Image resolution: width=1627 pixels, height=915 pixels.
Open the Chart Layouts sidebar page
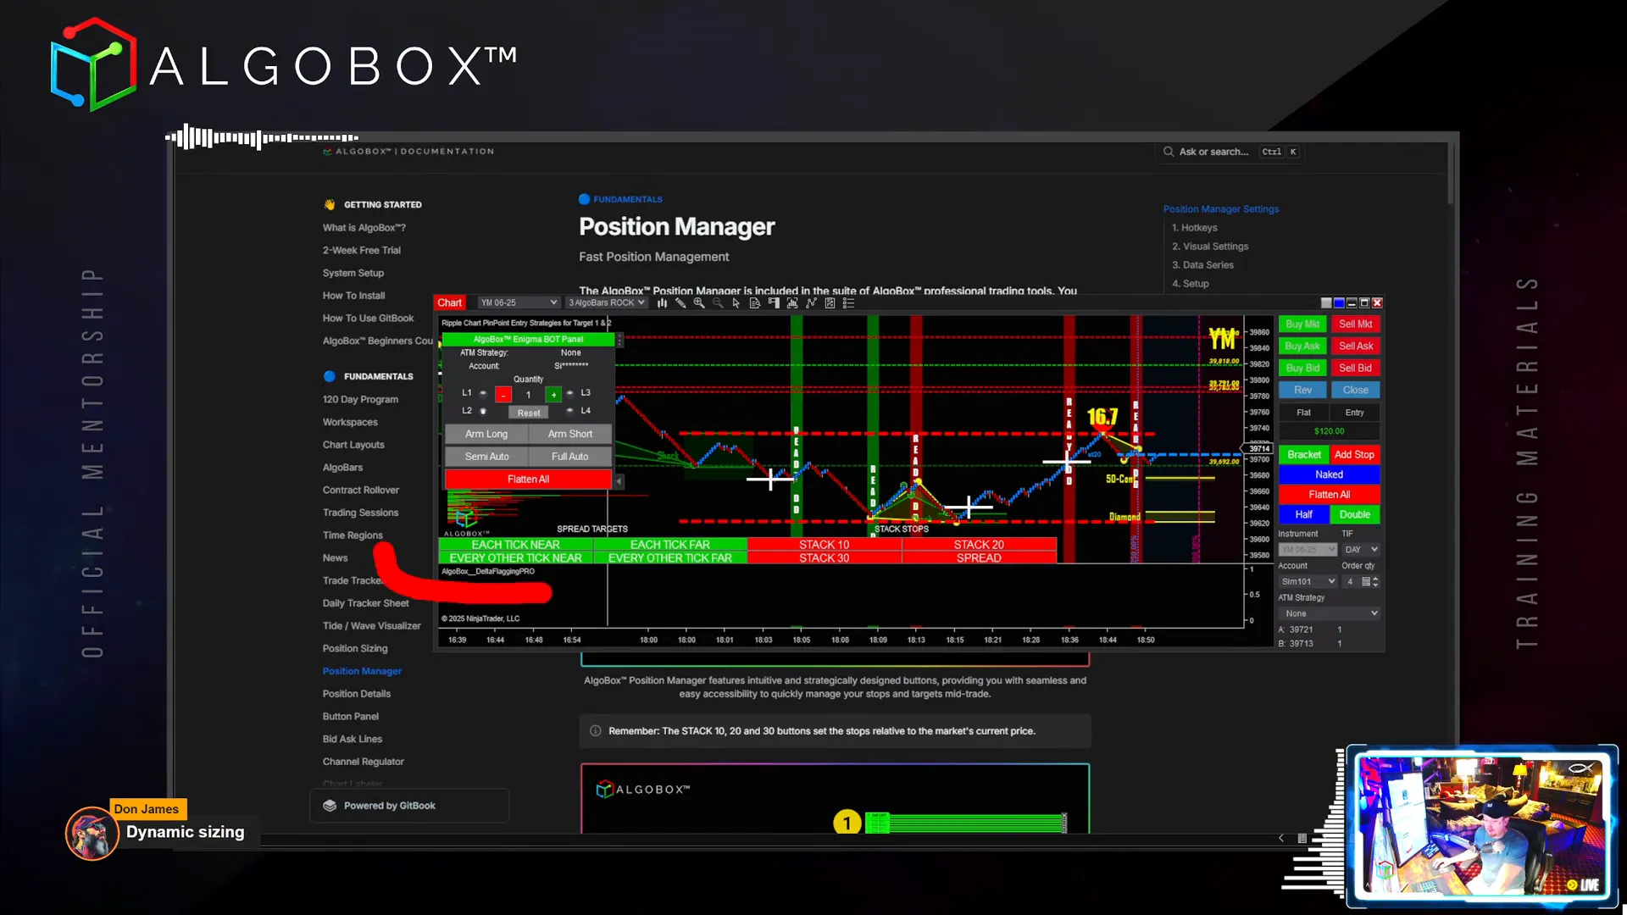353,445
